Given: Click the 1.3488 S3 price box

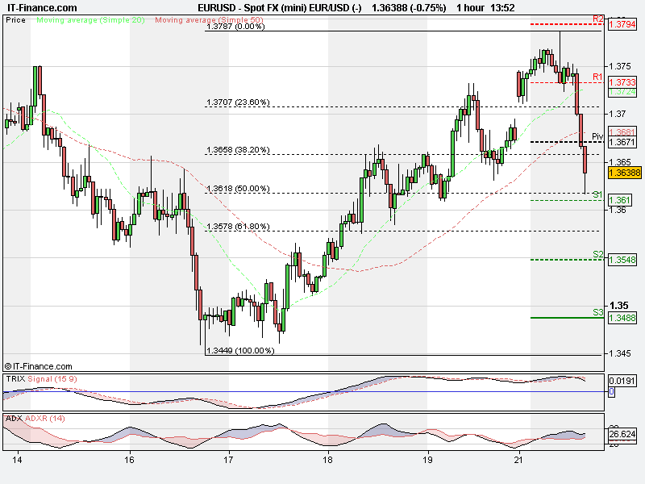Looking at the screenshot, I should pos(622,318).
